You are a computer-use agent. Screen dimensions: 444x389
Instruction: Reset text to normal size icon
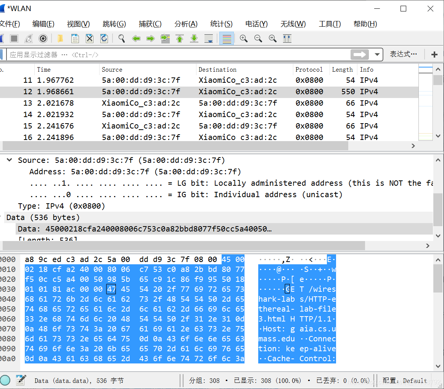272,39
